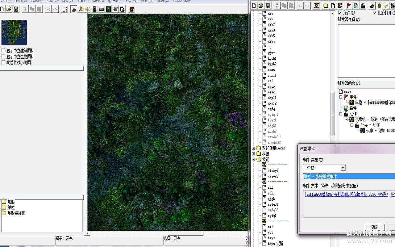Click the map view horizontal scrollbar left arrow

pyautogui.click(x=88, y=233)
